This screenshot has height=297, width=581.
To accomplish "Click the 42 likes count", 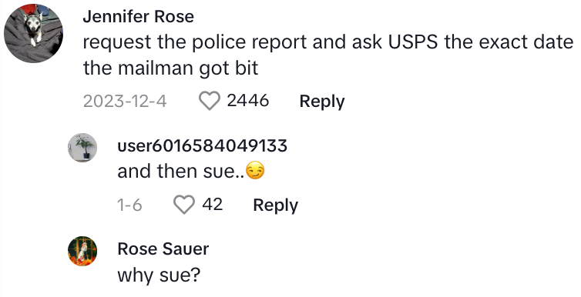I will 213,205.
